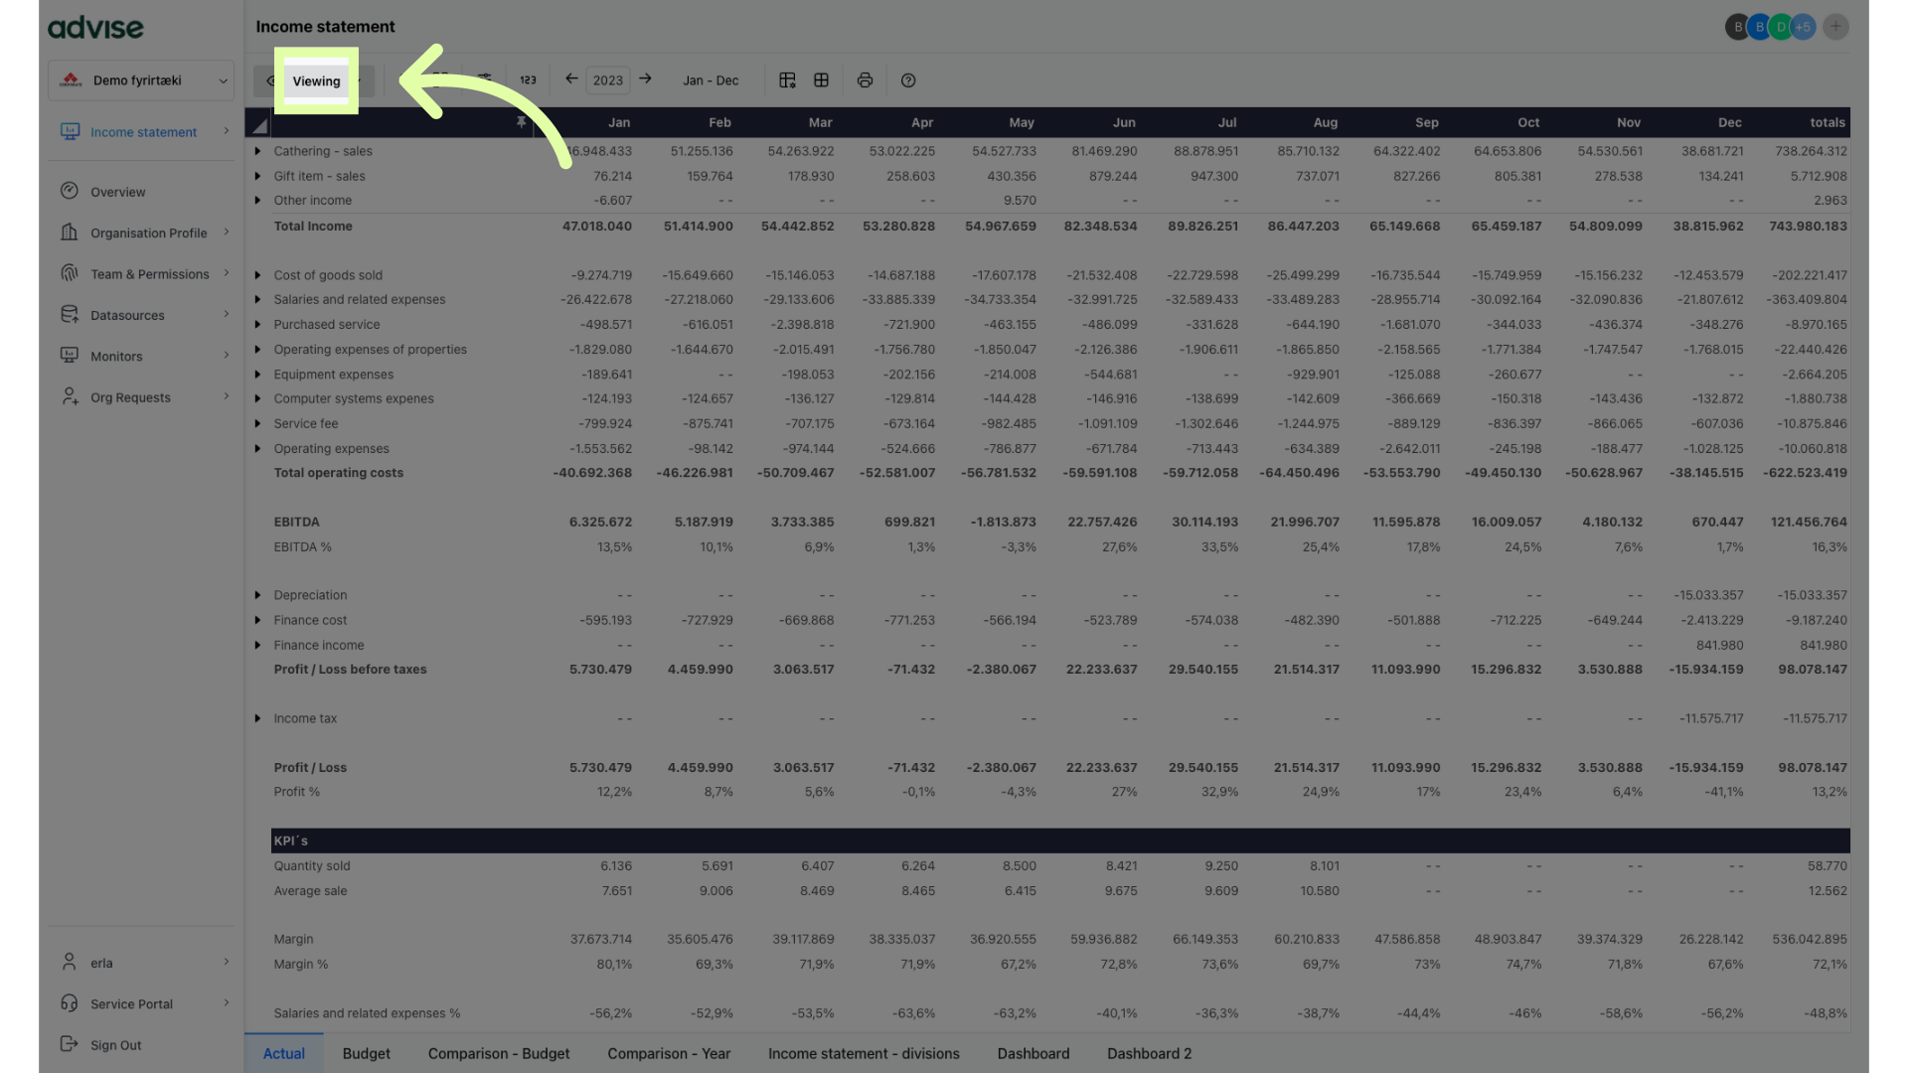Click the number format 123 icon
Screen dimensions: 1908x1073
(x=528, y=80)
